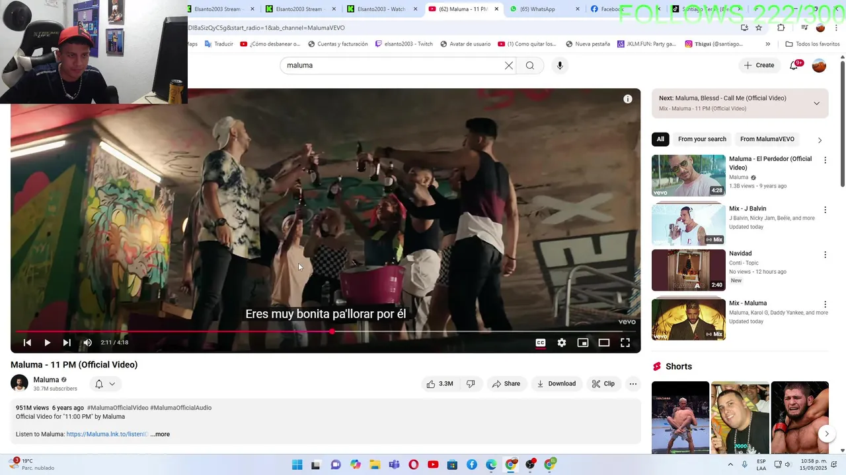Open options menu for 'Navidad'
Viewport: 846px width, 475px height.
click(x=825, y=255)
